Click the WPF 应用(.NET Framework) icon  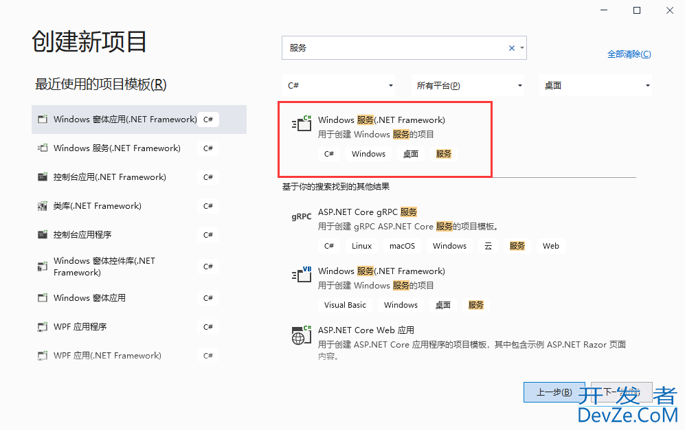tap(43, 355)
